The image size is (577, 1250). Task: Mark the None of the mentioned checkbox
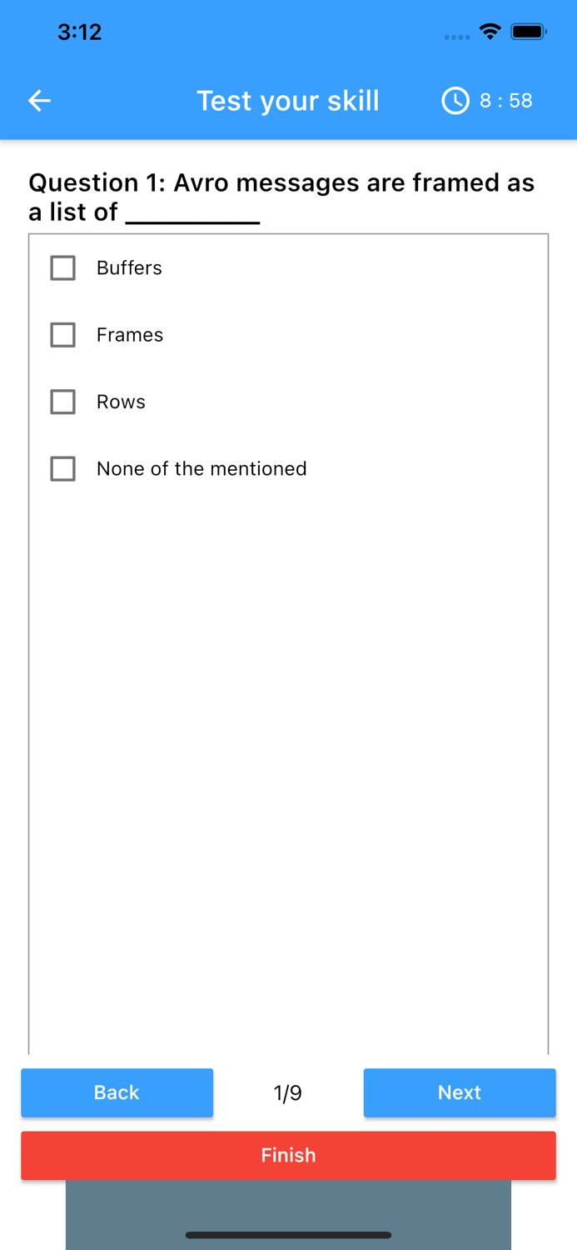click(63, 469)
